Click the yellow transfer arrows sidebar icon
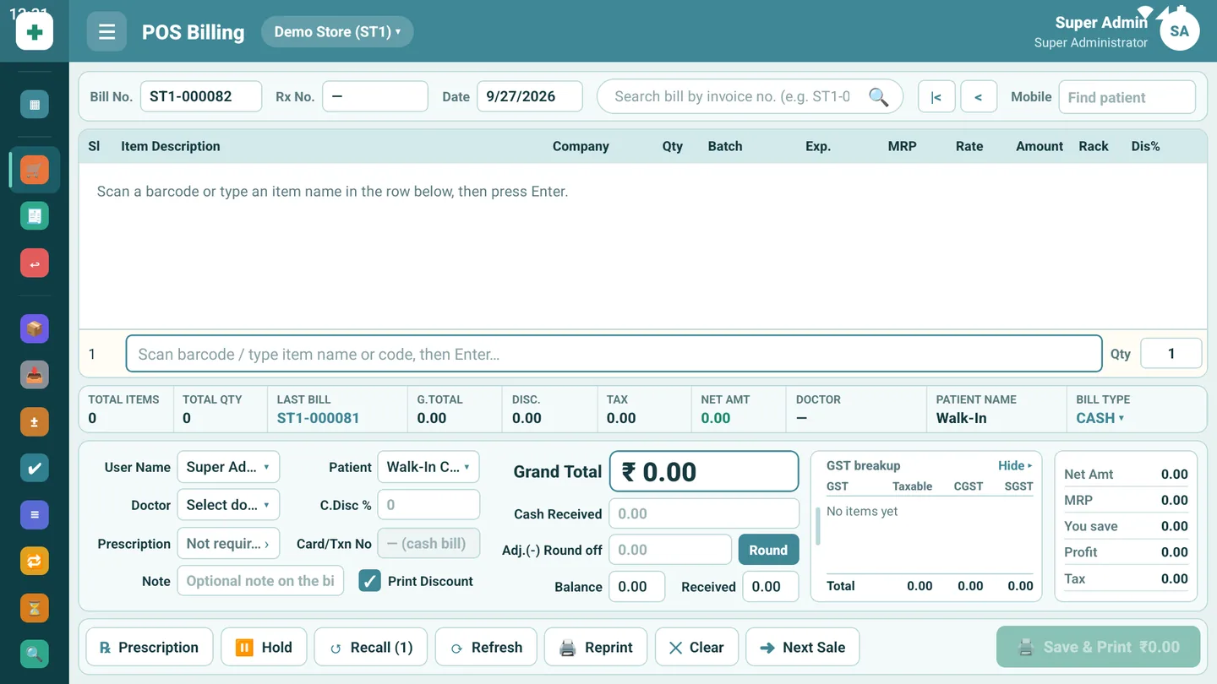 (35, 561)
